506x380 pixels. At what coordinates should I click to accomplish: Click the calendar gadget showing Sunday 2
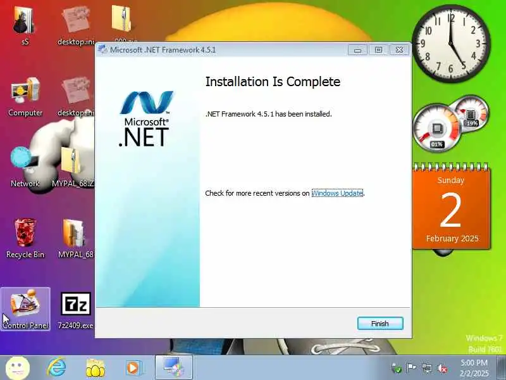pos(451,207)
